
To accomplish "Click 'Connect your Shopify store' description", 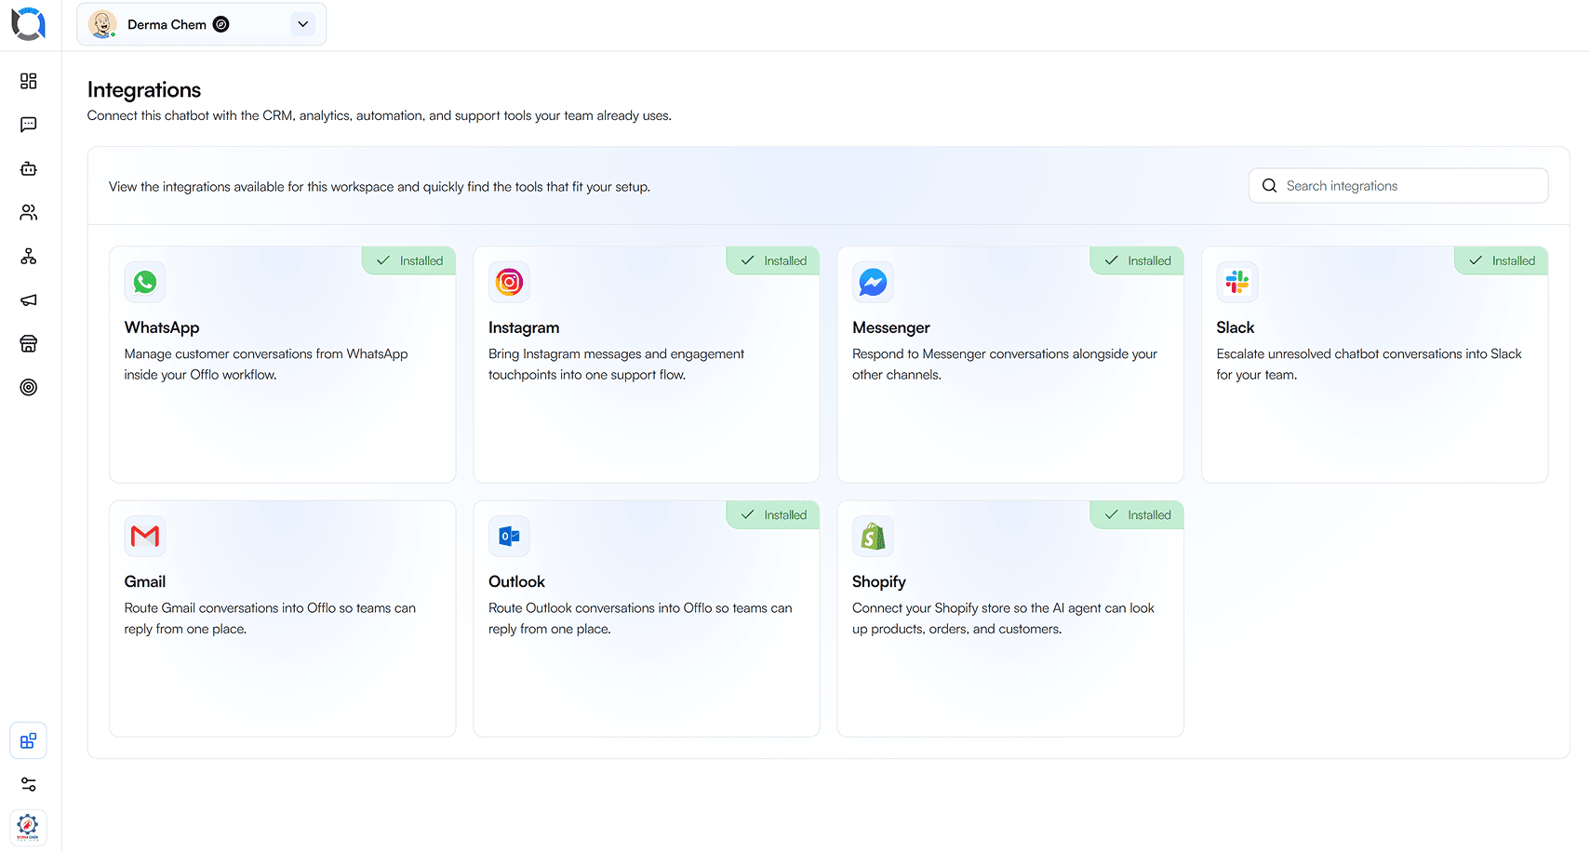I will tap(1003, 619).
